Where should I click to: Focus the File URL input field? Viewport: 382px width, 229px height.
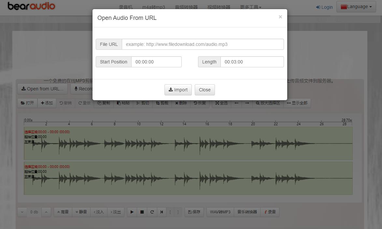tap(203, 44)
